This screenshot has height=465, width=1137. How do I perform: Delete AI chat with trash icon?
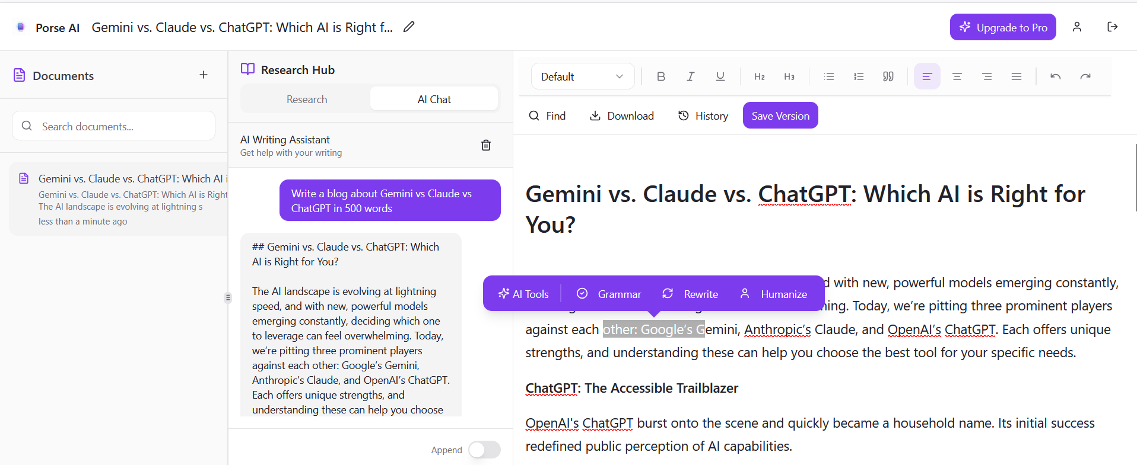[x=486, y=145]
